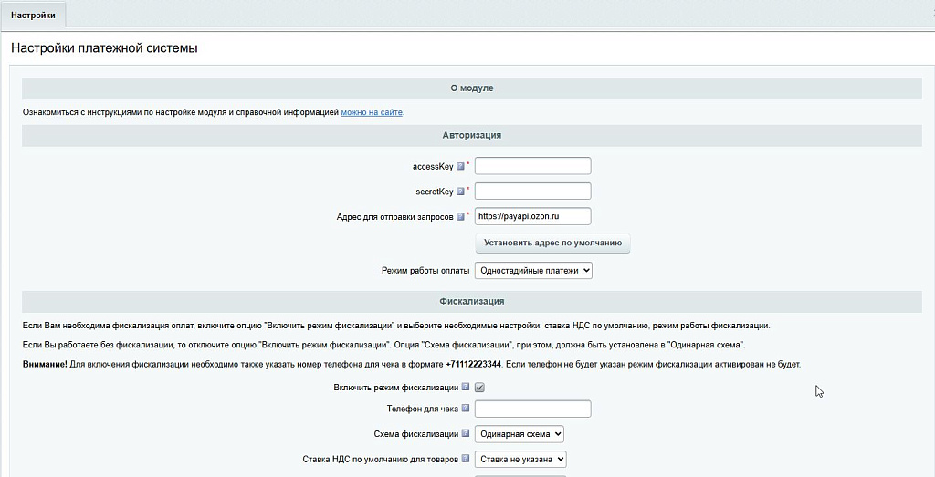Click hint icon next to Телефон для чека
This screenshot has height=477, width=935.
click(465, 409)
